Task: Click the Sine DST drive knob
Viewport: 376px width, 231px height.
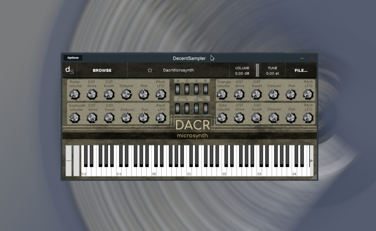Action: [x=239, y=118]
